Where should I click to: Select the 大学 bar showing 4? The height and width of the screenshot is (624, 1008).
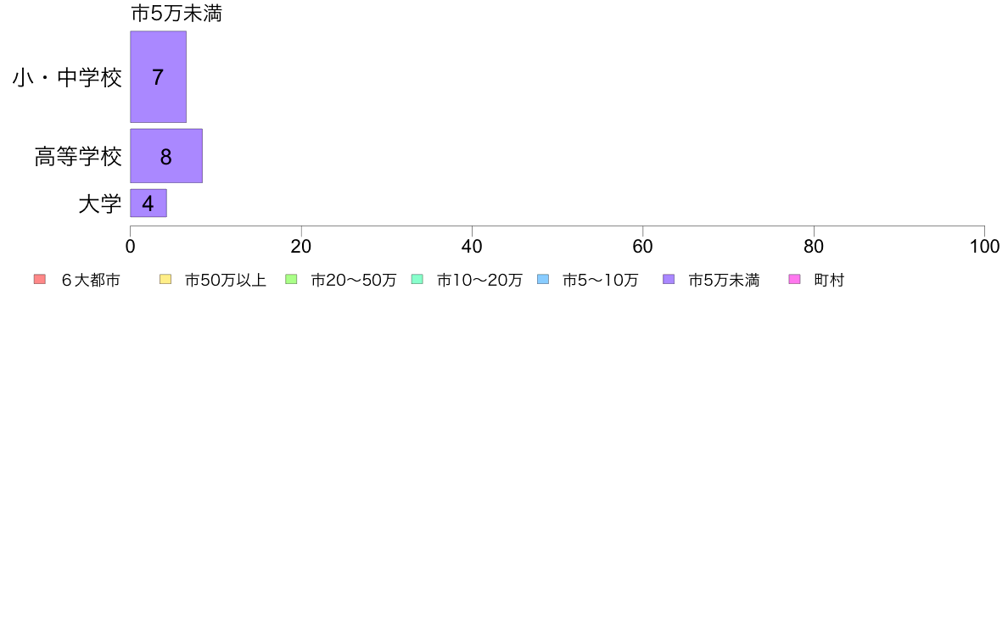(148, 203)
